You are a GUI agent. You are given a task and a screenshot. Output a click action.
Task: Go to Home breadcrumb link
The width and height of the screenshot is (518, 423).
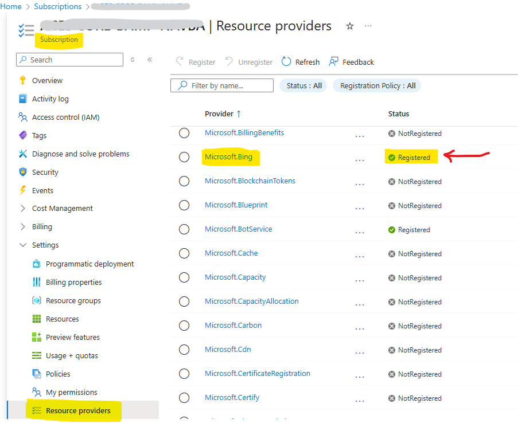tap(11, 7)
